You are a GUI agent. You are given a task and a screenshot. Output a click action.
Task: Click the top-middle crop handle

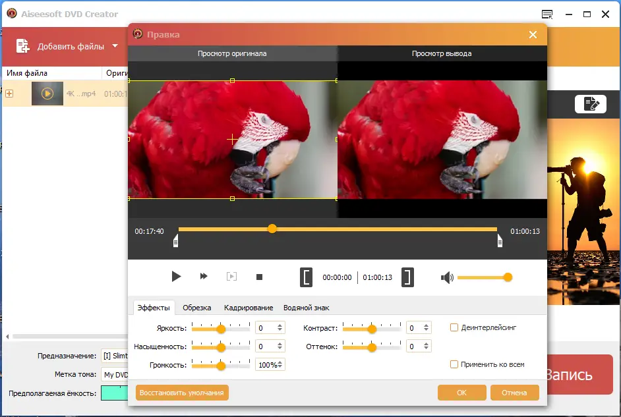233,81
